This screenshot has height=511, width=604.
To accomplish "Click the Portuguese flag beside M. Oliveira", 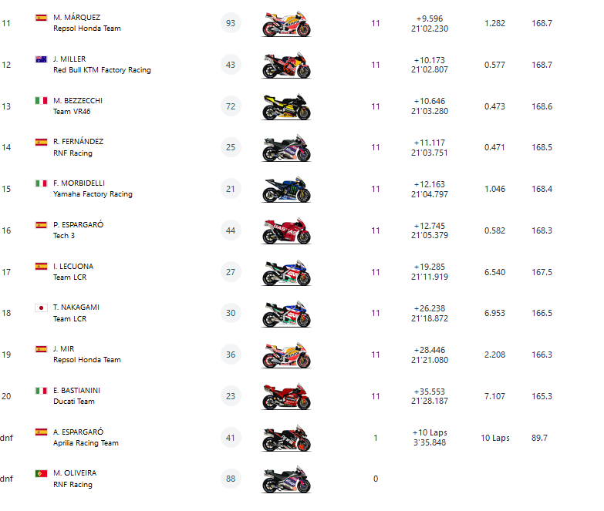I will tap(41, 473).
